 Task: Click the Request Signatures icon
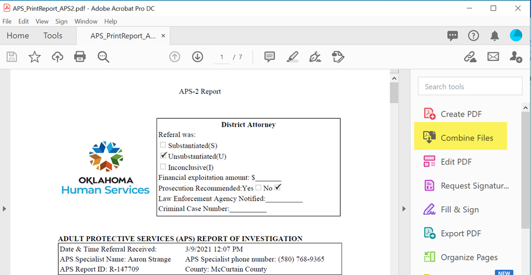point(429,186)
